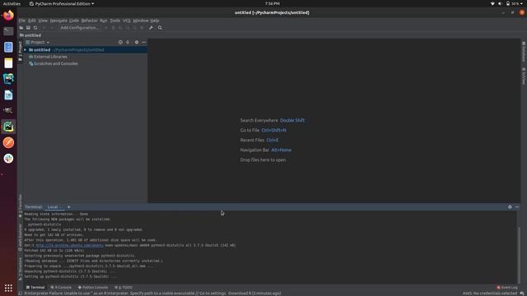Open the SciView tool window tab
Screen dimensions: 527x296
coord(524,76)
